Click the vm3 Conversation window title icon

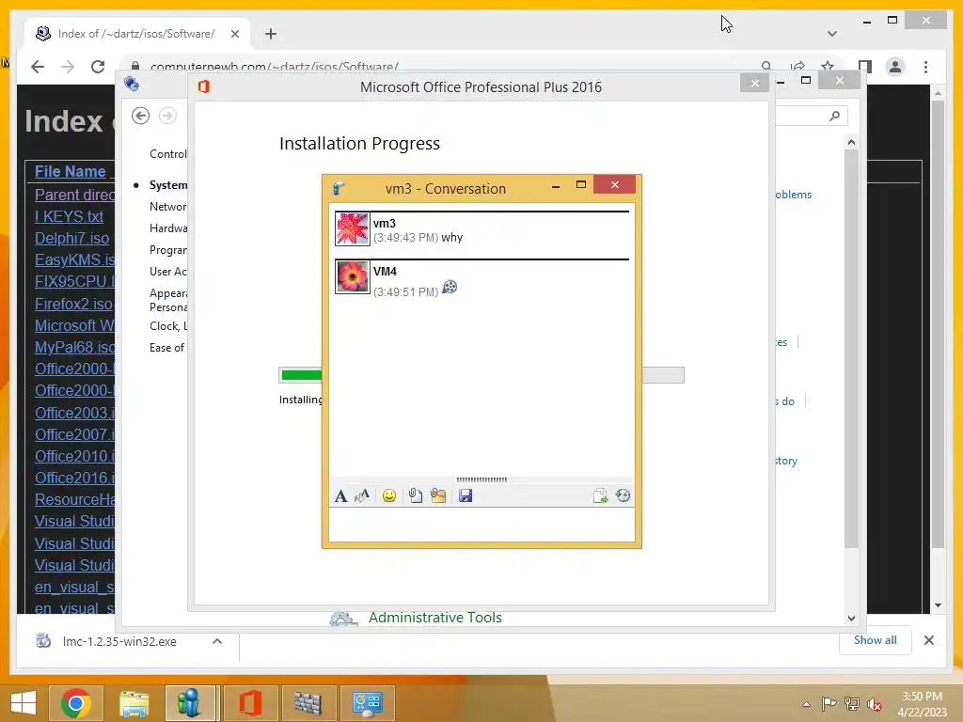[x=339, y=188]
